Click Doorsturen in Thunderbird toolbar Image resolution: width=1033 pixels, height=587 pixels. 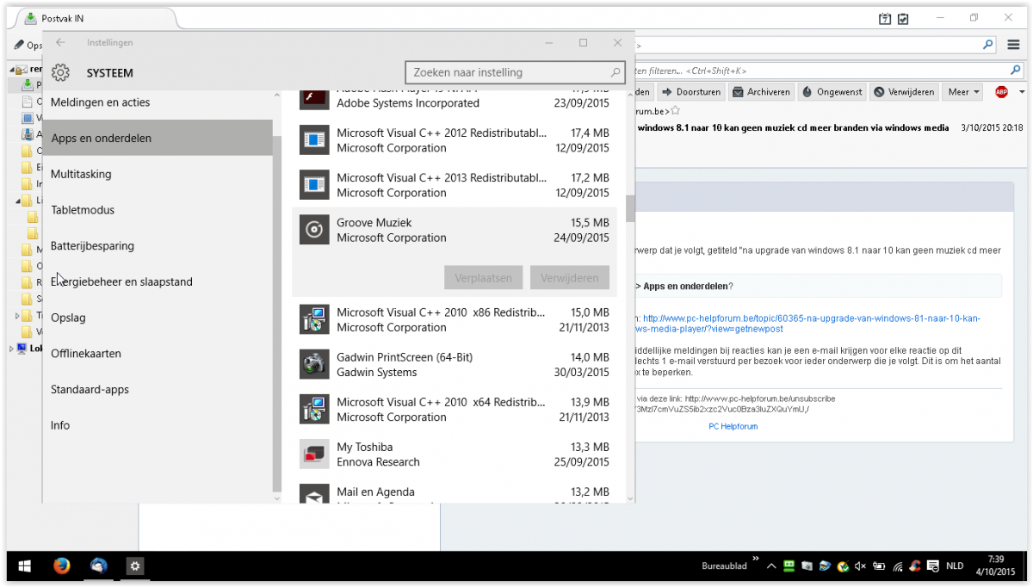tap(692, 92)
